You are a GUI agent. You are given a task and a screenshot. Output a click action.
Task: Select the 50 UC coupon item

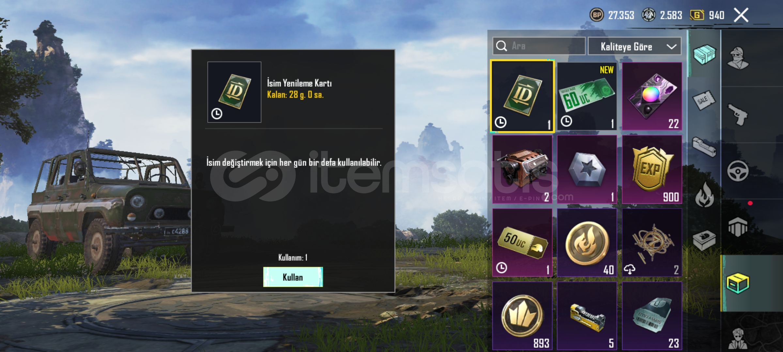tap(522, 243)
